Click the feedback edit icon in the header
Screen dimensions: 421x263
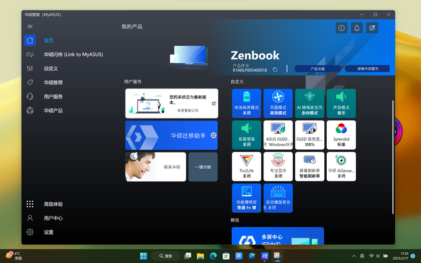[372, 28]
